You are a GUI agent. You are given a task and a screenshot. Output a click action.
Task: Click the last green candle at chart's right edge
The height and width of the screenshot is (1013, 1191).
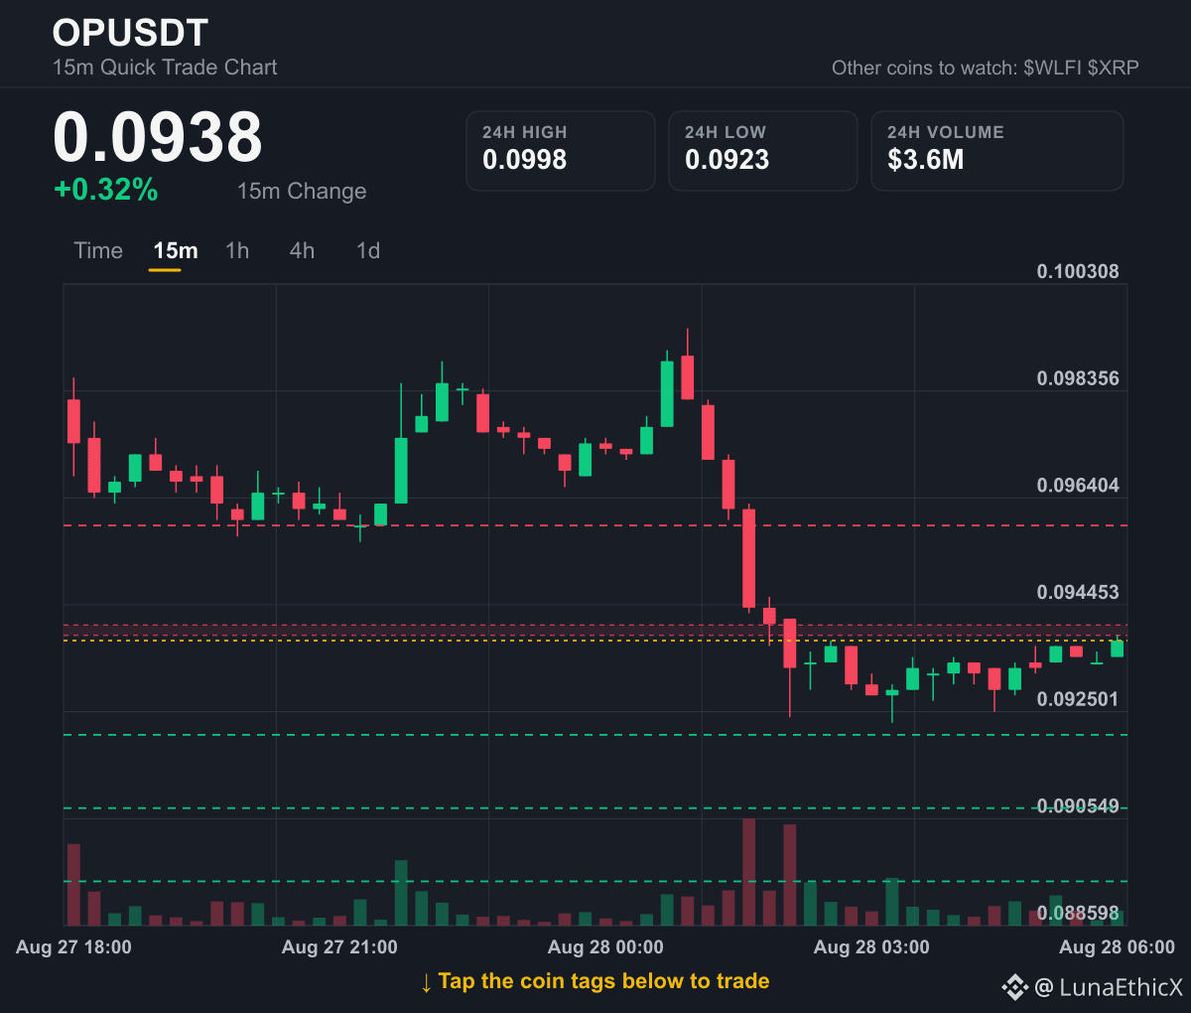tap(1117, 648)
